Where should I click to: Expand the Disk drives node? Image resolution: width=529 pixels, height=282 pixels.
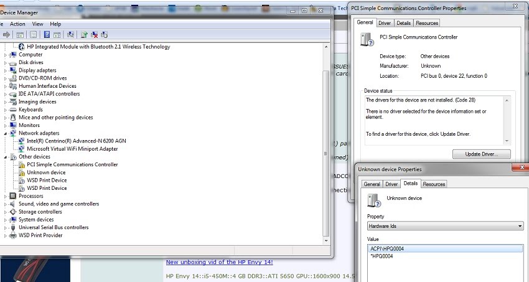[6, 62]
